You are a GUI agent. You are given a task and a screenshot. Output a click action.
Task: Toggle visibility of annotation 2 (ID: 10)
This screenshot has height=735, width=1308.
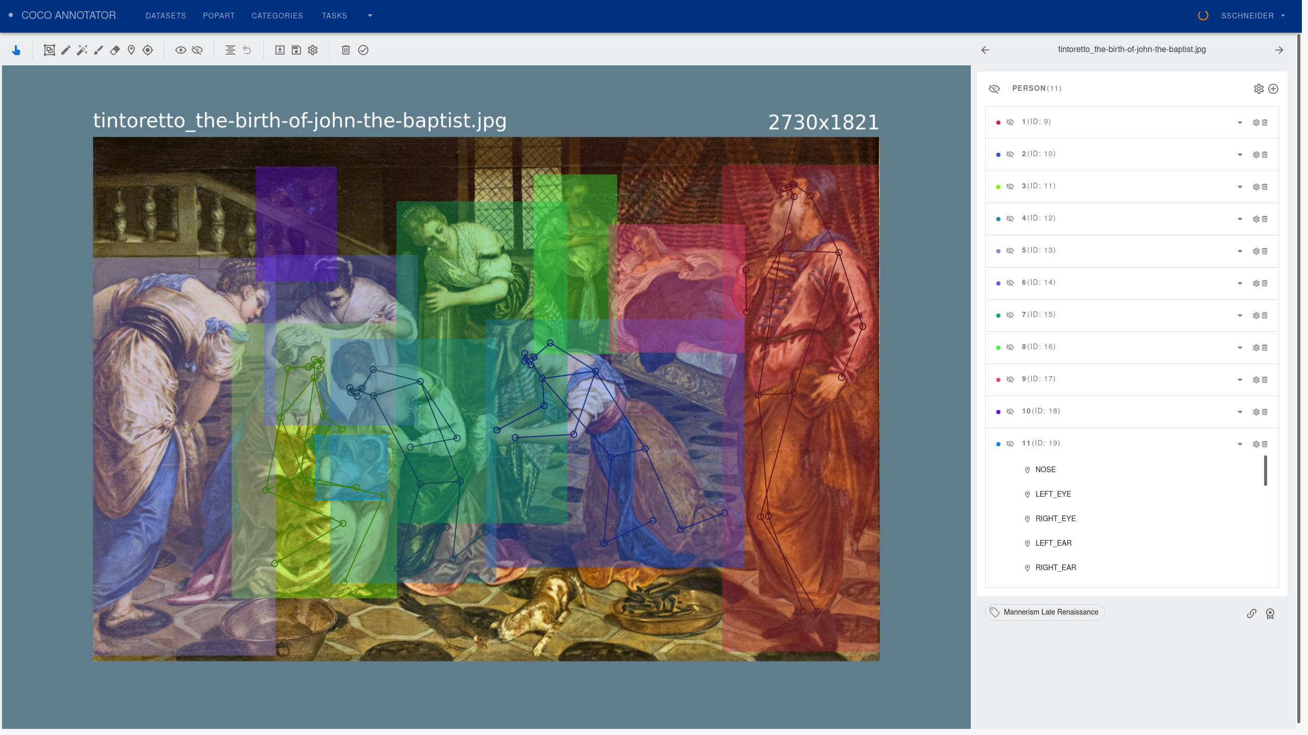[x=1010, y=155]
